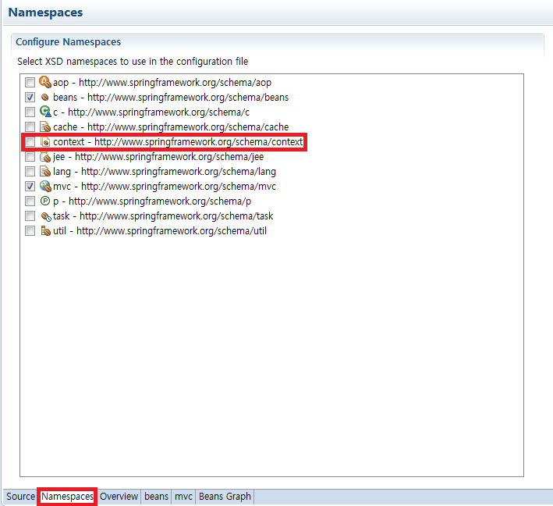This screenshot has width=553, height=506.
Task: Tick the task namespace checkbox
Action: (x=30, y=216)
